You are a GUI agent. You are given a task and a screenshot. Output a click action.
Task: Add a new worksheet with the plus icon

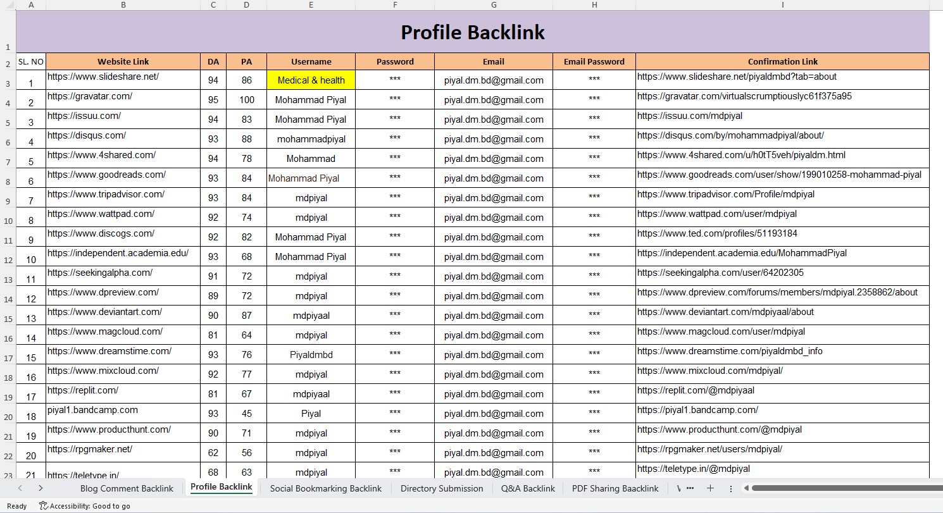[x=710, y=488]
